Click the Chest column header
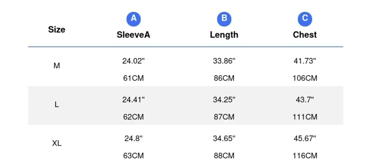Screen dimensions: 377x168 305,35
